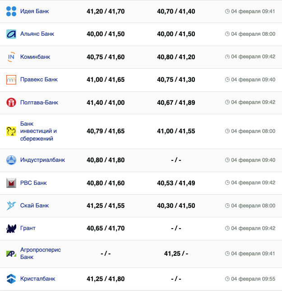Open the Идея Банк link
The height and width of the screenshot is (291, 282).
tap(35, 11)
